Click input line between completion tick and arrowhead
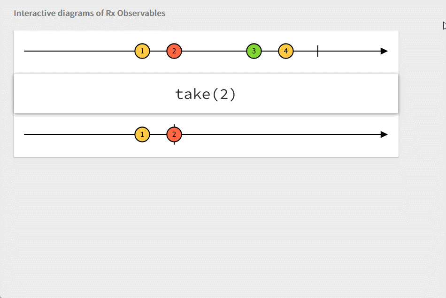446x298 pixels. coord(350,51)
